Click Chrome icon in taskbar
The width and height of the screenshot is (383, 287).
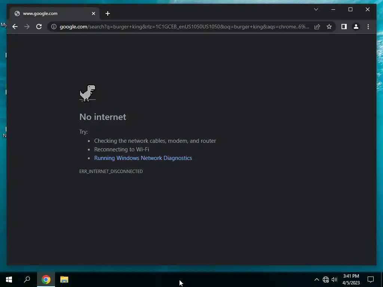click(x=46, y=280)
